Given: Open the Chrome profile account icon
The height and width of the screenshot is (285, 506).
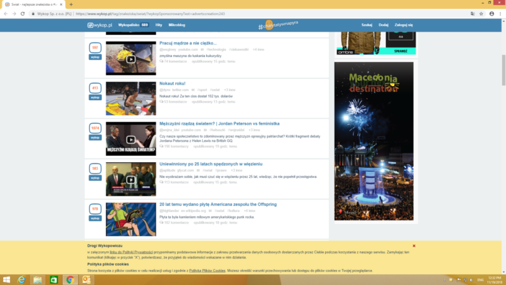Looking at the screenshot, I should click(491, 13).
